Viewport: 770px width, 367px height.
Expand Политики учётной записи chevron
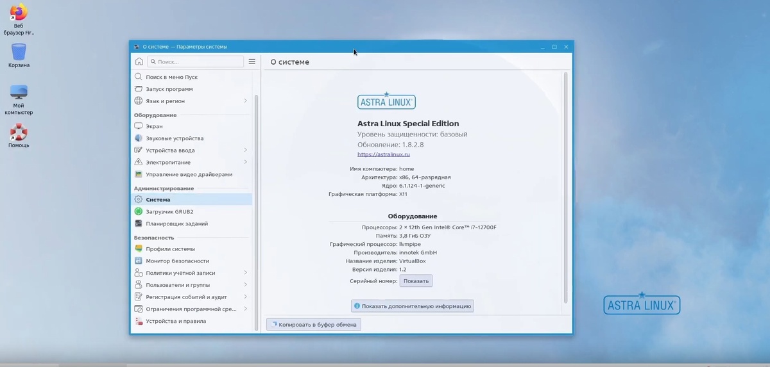point(246,273)
